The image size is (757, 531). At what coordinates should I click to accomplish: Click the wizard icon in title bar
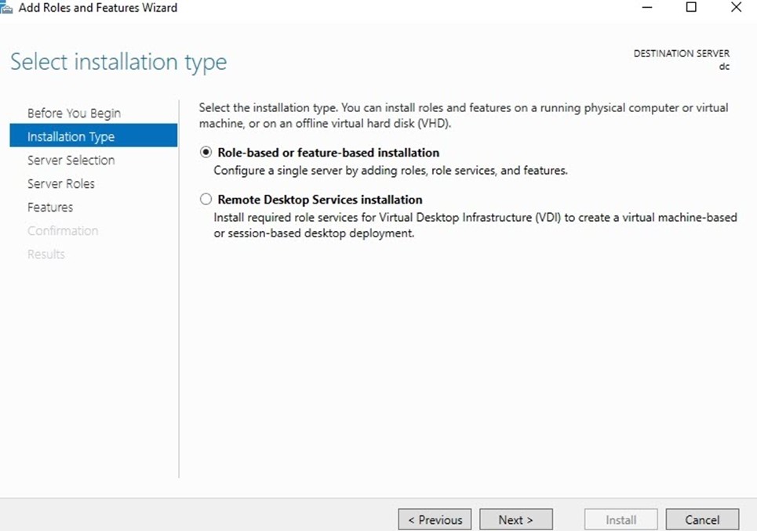6,8
